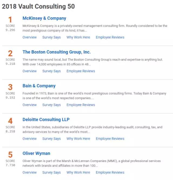Read Oliver Wyman Employee Reviews
Image resolution: width=173 pixels, height=180 pixels.
click(110, 172)
